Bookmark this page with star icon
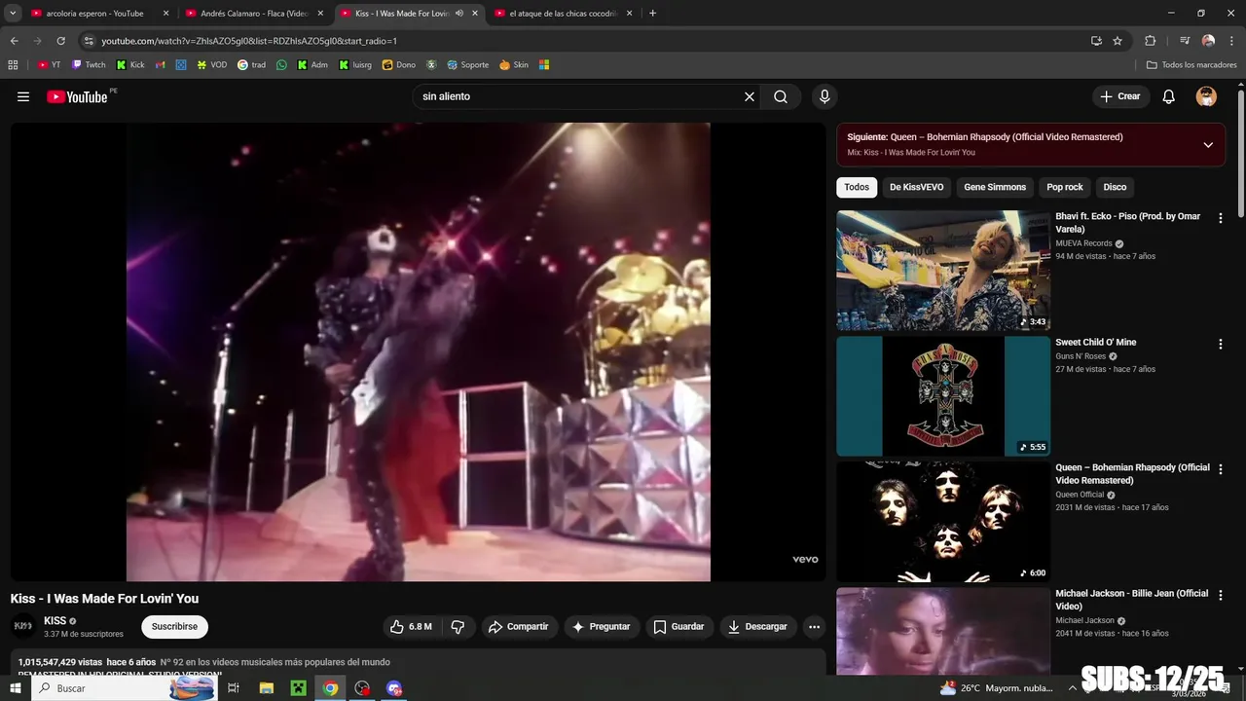 1118,41
